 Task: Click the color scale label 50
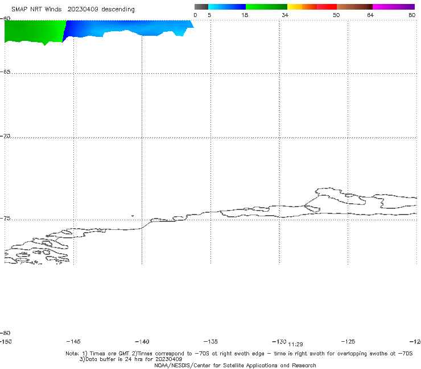(336, 15)
